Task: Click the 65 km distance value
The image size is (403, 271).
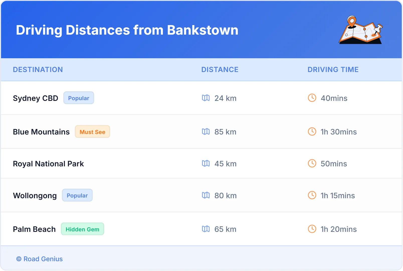Action: coord(225,229)
